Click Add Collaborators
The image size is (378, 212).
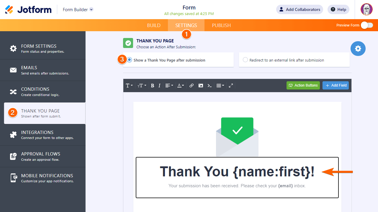tap(300, 9)
